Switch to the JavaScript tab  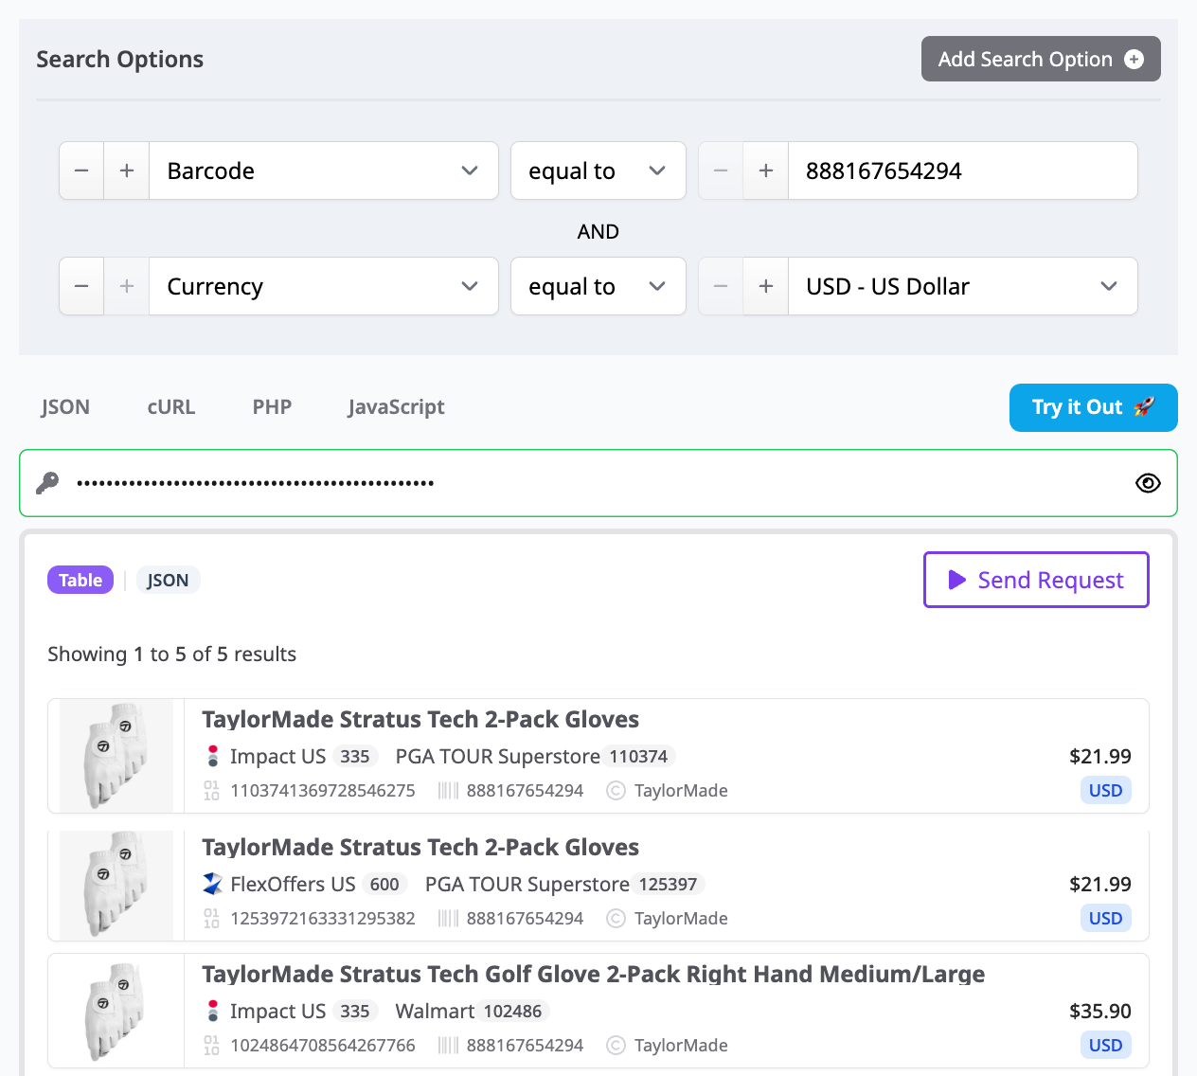396,407
